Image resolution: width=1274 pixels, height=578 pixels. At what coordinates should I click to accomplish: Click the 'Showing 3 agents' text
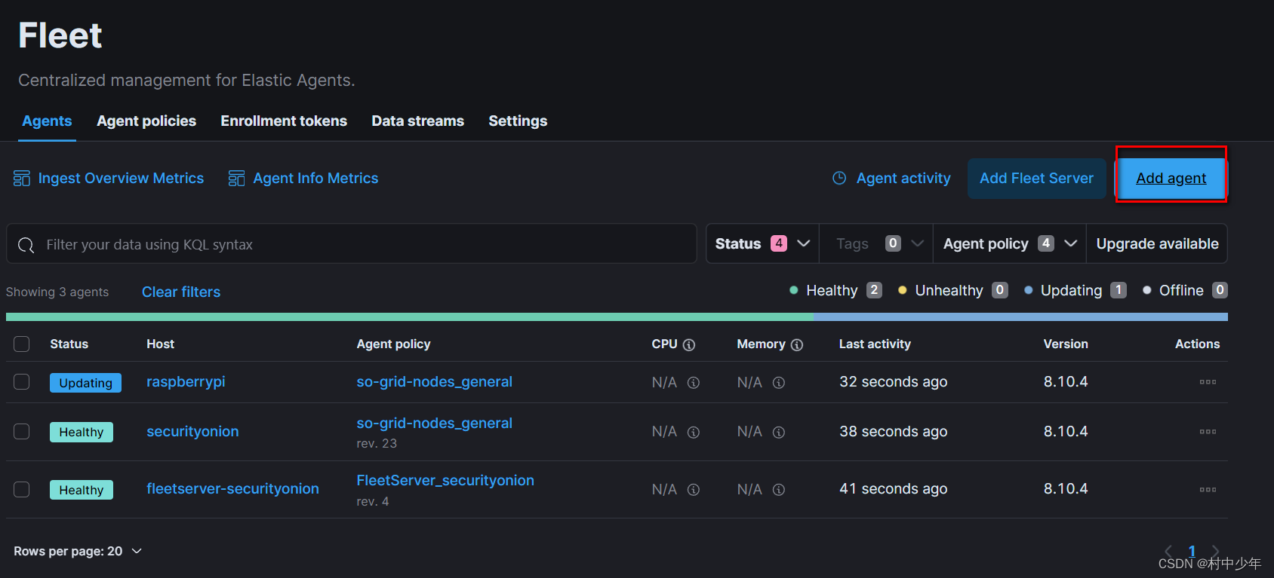pos(57,292)
